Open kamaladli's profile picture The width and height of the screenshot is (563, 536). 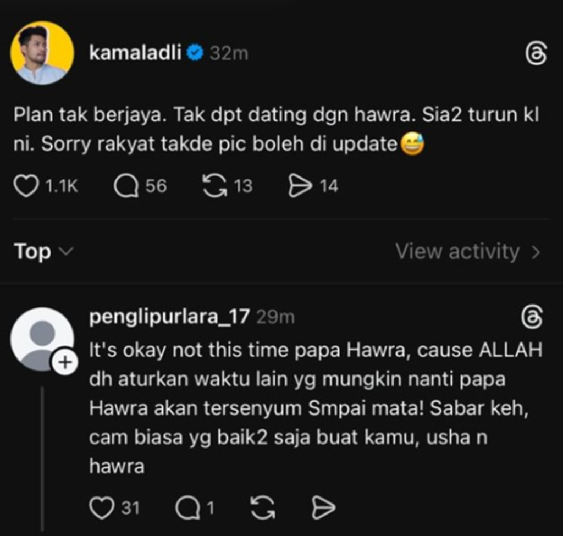pos(42,52)
